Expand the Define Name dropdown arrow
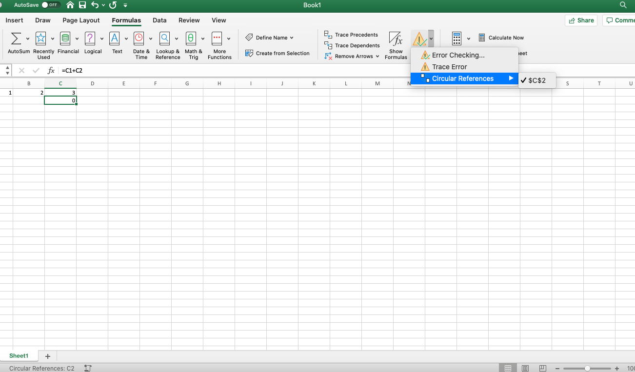The image size is (635, 372). click(x=292, y=38)
